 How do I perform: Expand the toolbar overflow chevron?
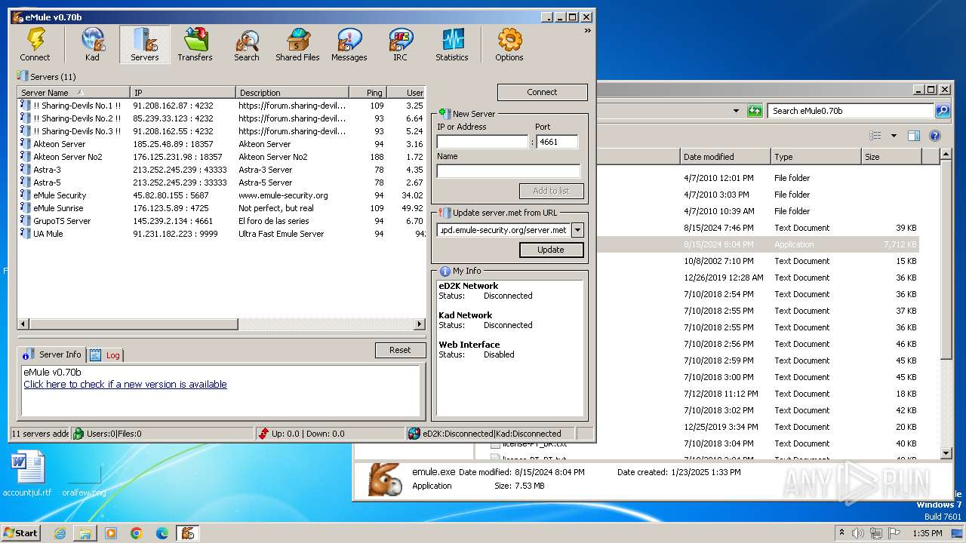587,31
